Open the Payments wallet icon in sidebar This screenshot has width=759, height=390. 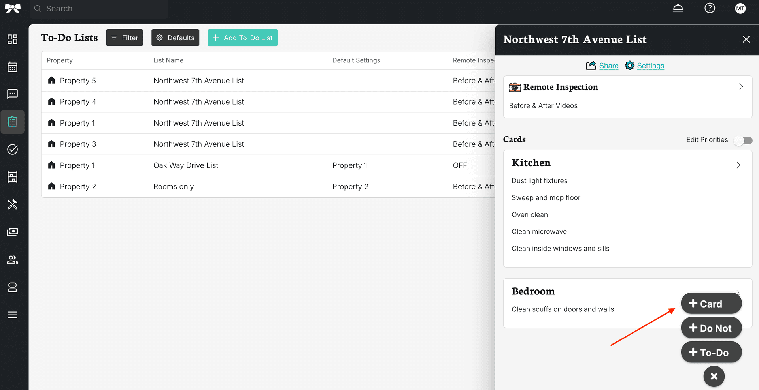[12, 232]
